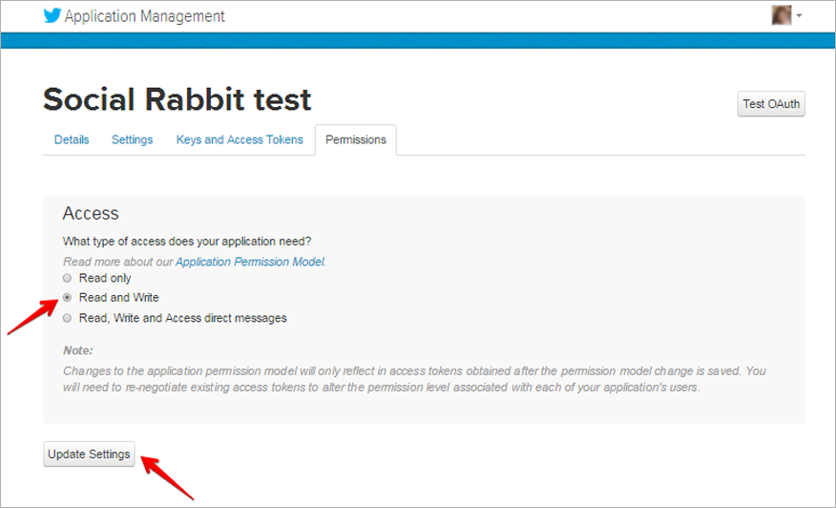Viewport: 836px width, 508px height.
Task: Click the Note paragraph about access tokens
Action: tap(414, 379)
